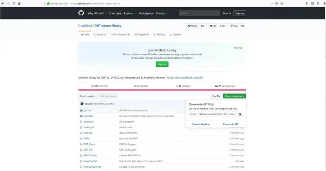Click Sign in in the header
This screenshot has height=171, width=326.
click(227, 13)
